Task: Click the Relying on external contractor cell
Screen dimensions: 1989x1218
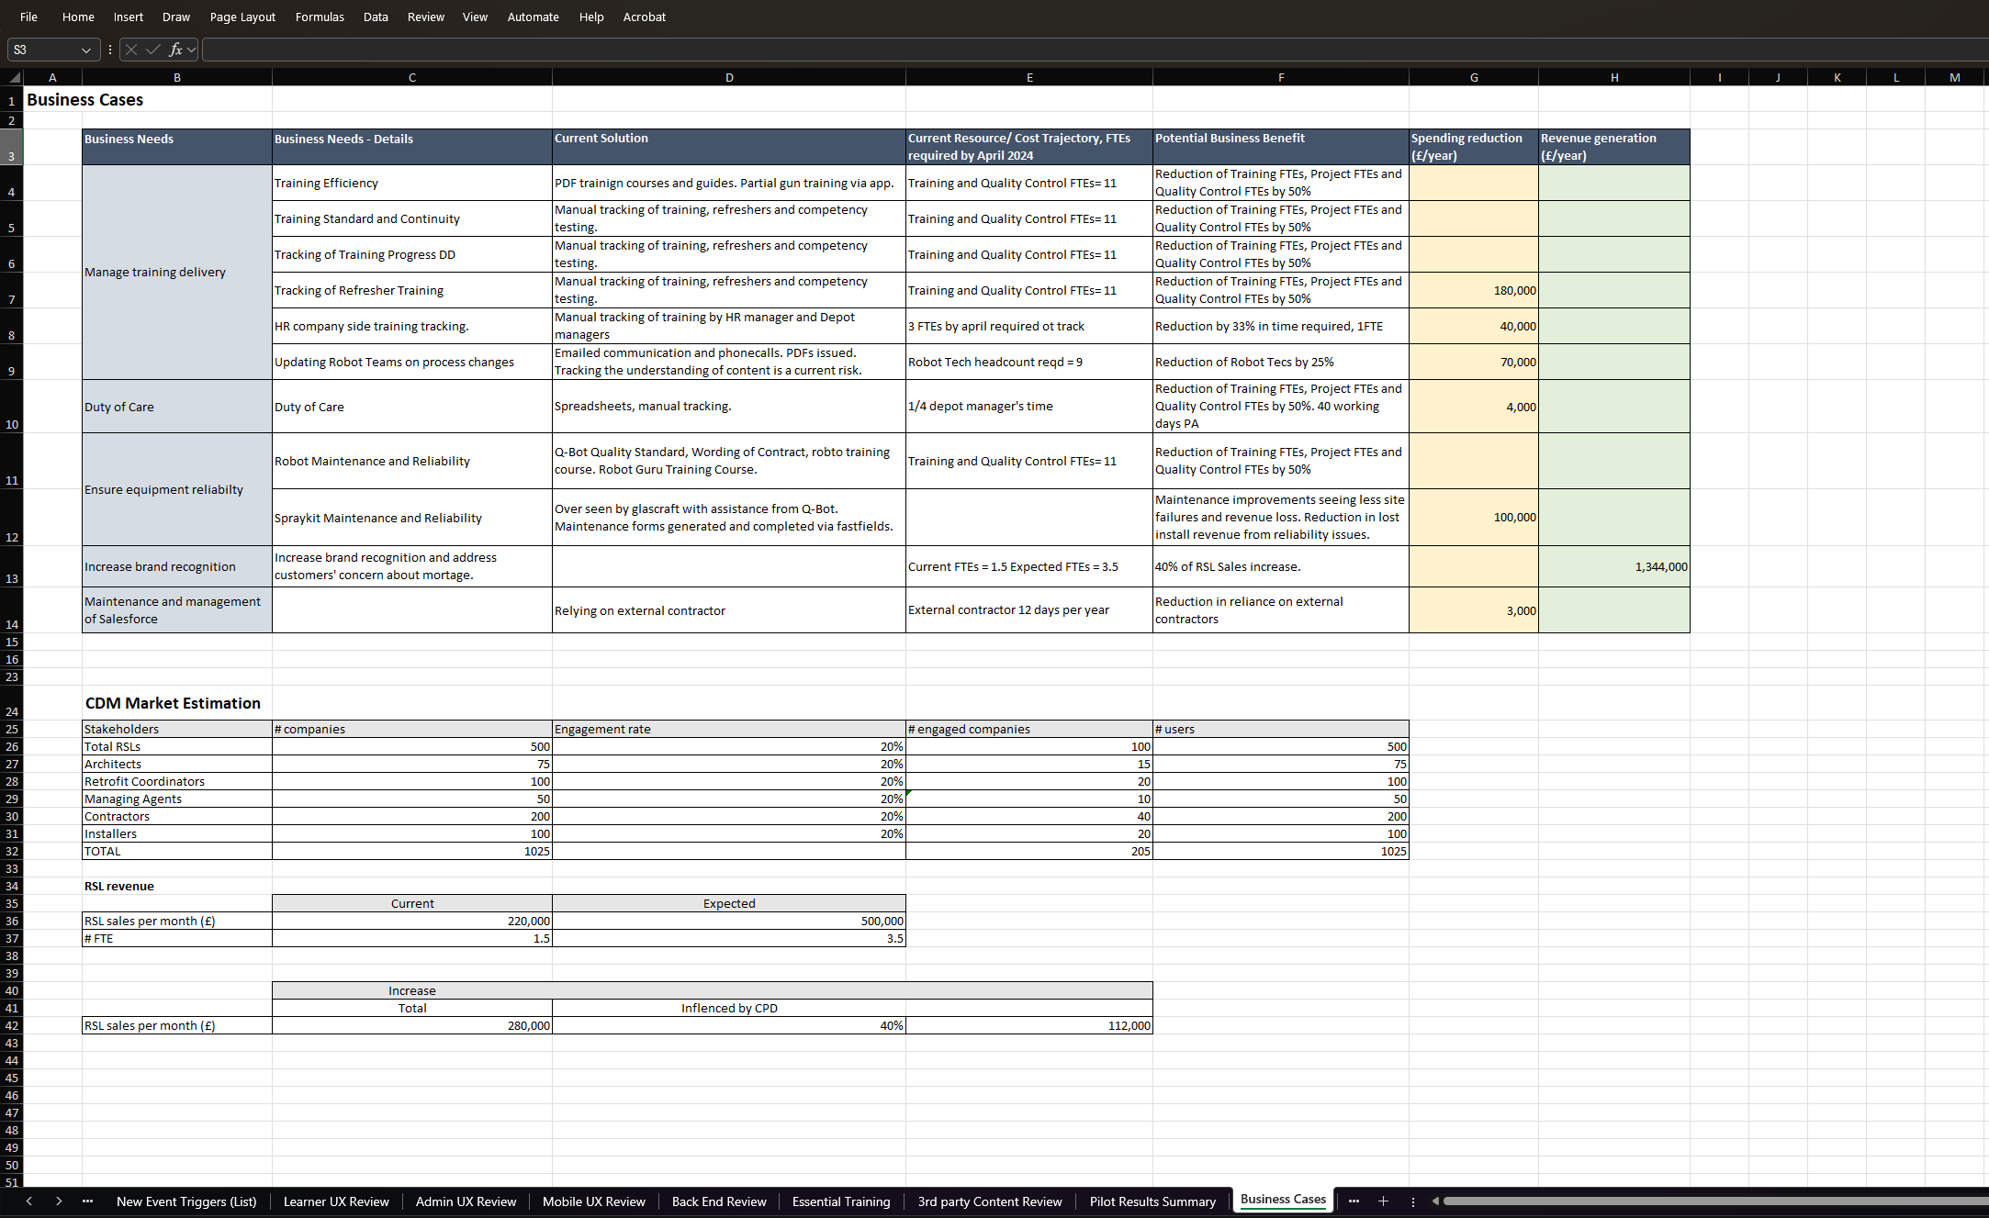Action: 729,610
